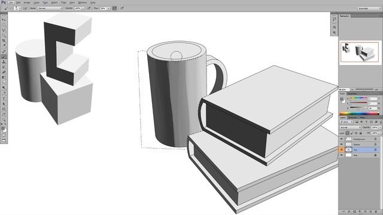383x215 pixels.
Task: Open the layer filter Kind dropdown
Action: 346,122
